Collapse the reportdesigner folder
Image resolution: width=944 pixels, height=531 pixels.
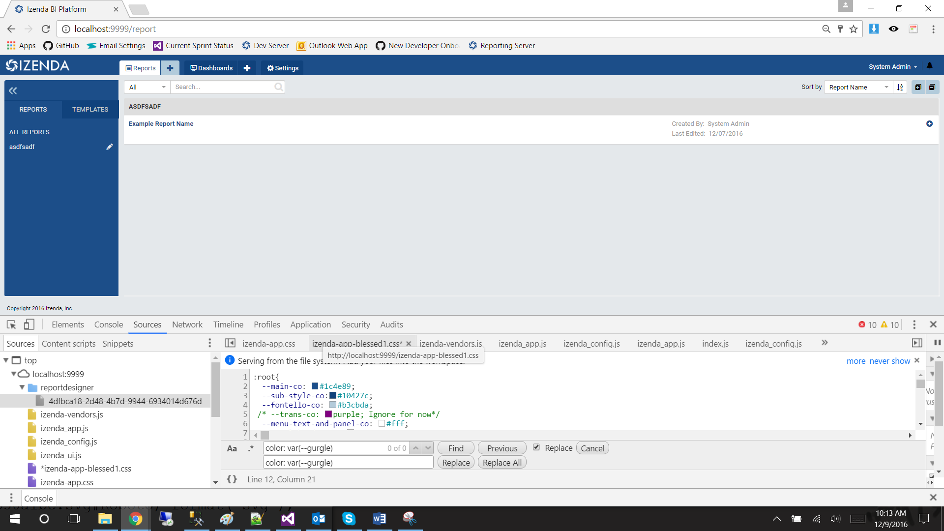(x=22, y=387)
